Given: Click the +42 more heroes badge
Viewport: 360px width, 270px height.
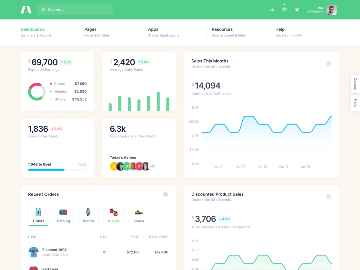Looking at the screenshot, I should coord(152,166).
